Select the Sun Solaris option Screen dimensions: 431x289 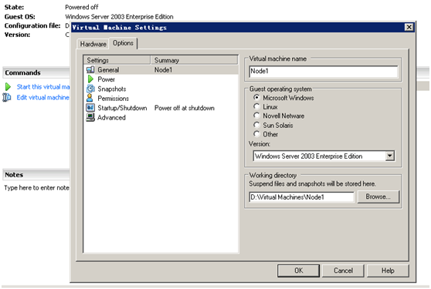256,125
